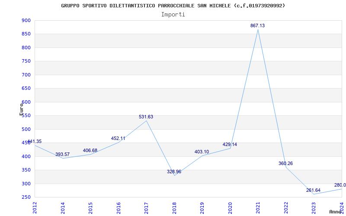Click the 500 y-axis tick label
Viewport: 346px width, 216px height.
(26, 129)
